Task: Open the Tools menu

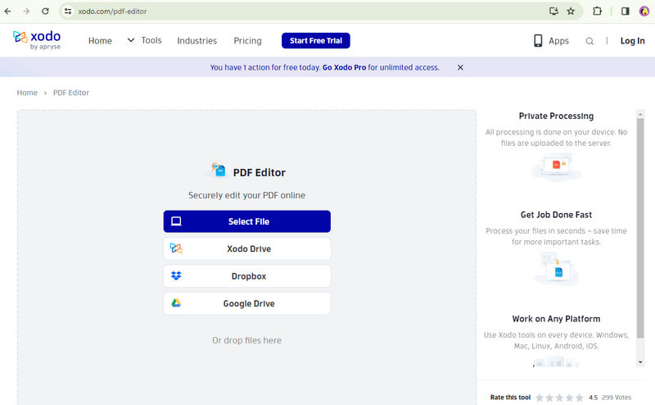Action: pyautogui.click(x=151, y=40)
